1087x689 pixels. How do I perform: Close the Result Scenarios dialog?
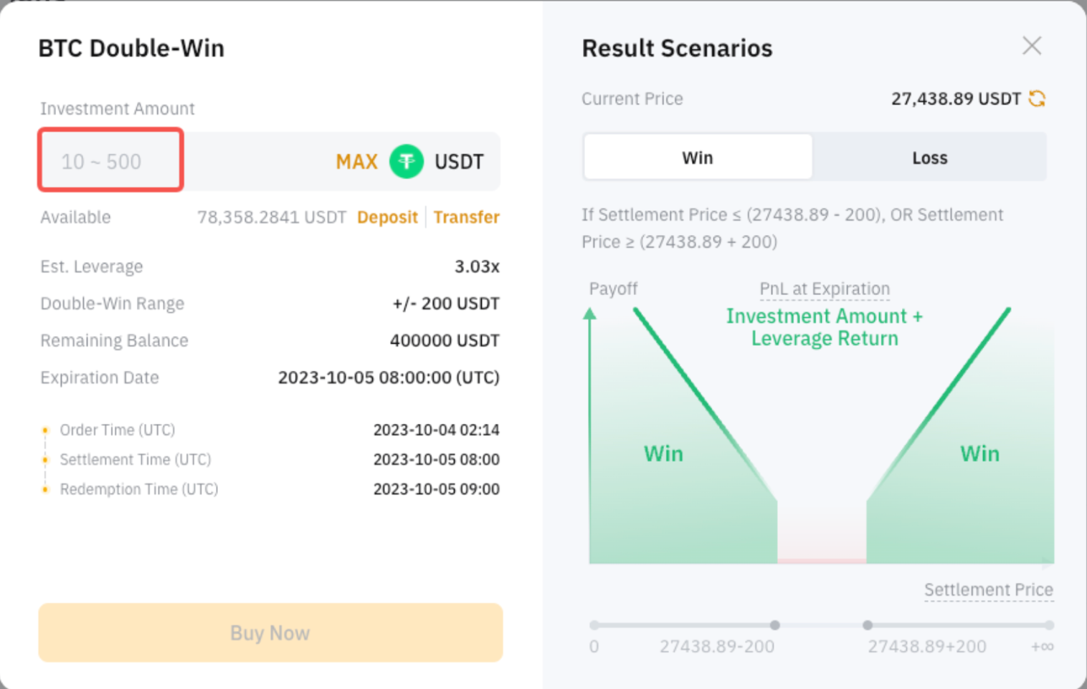1032,46
